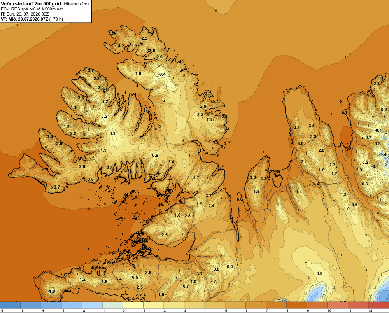Click red legend swatch right of 12
389x313 pixels.
pyautogui.click(x=378, y=305)
